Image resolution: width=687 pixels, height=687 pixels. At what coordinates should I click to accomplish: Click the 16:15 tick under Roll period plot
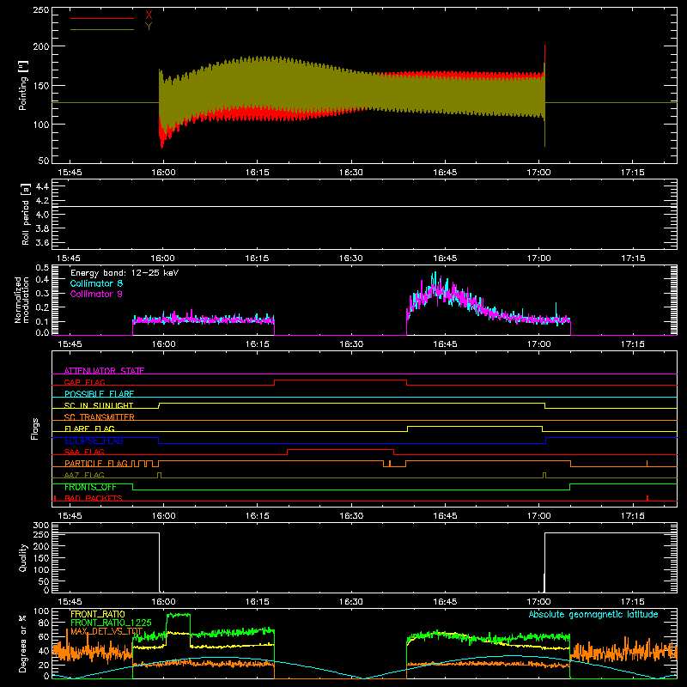click(257, 258)
